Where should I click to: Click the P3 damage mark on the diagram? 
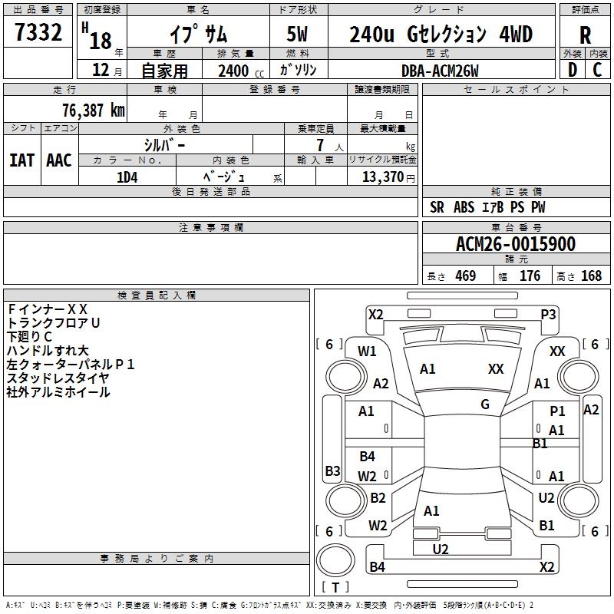tap(548, 314)
